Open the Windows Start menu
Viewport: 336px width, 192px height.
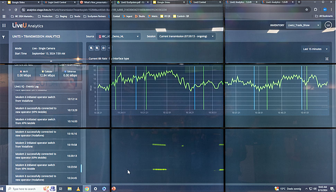pos(2,189)
